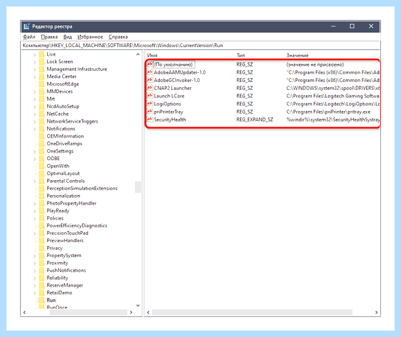
Task: Click the string icon of Launch LCore
Action: (x=150, y=96)
